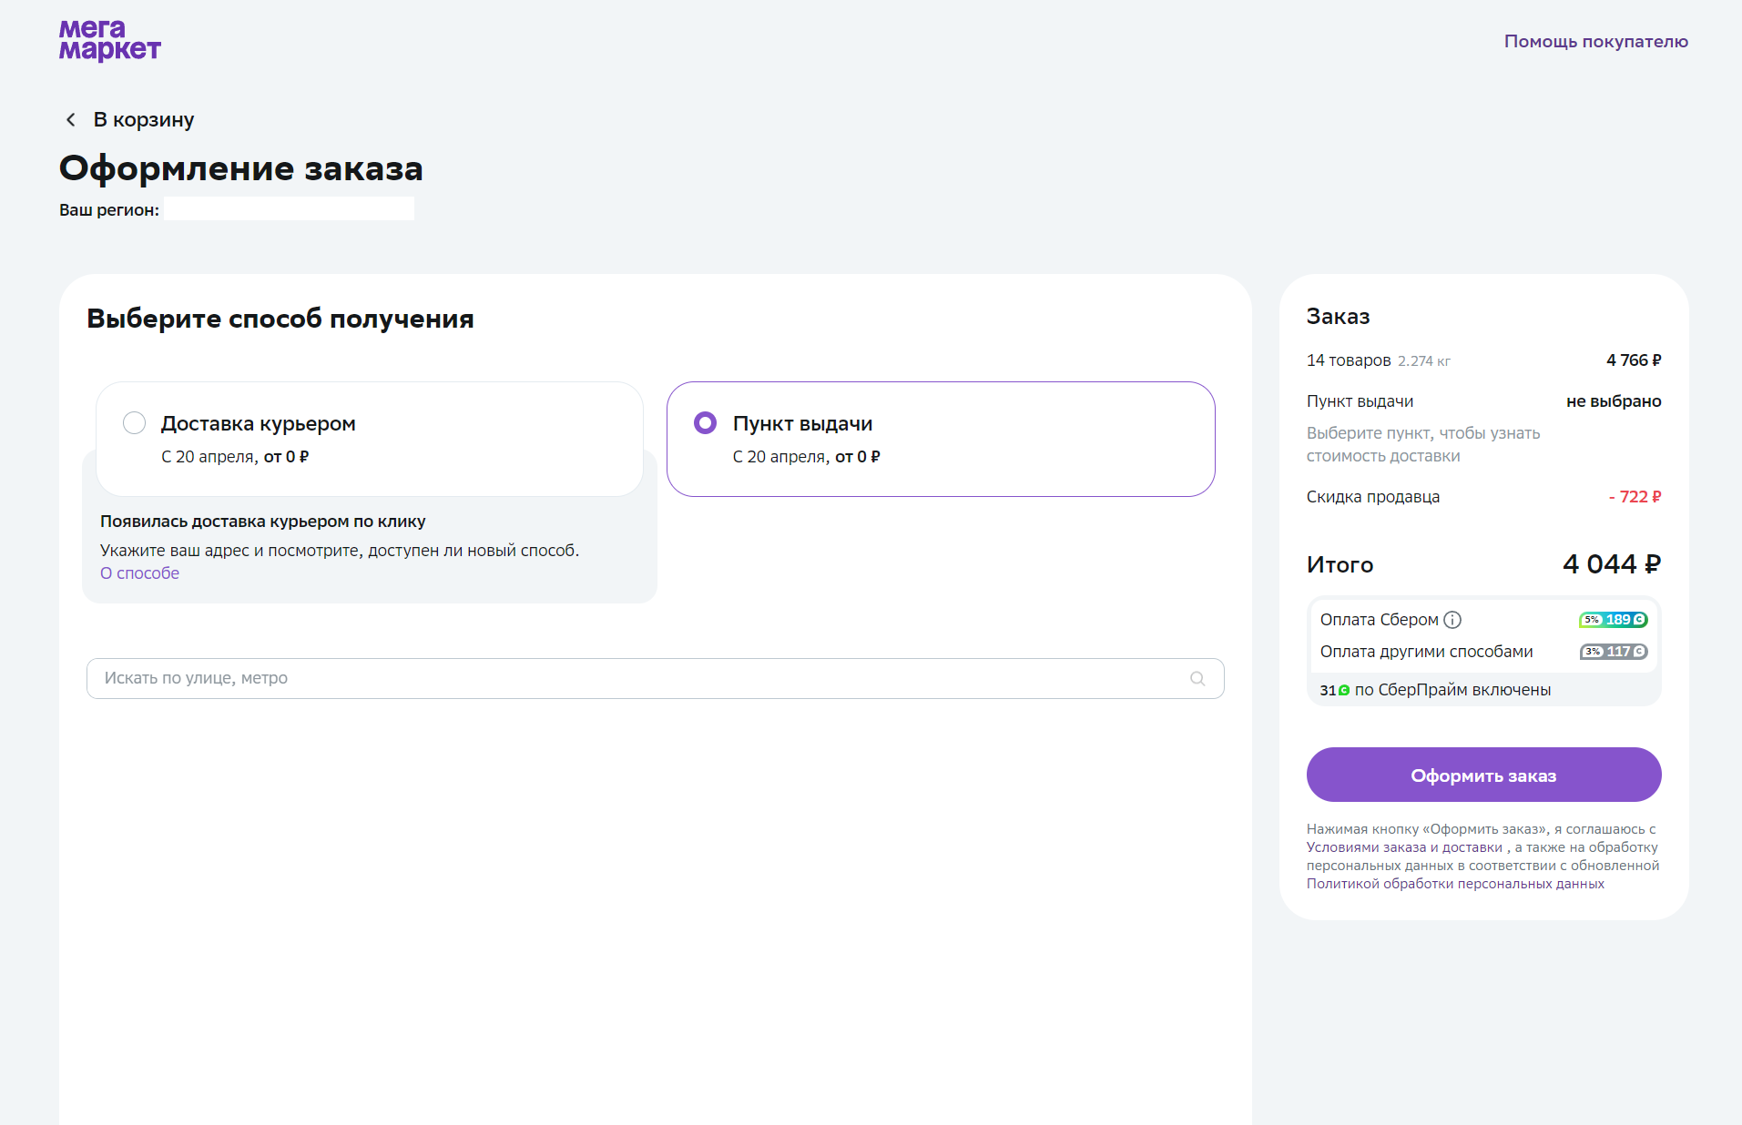Viewport: 1742px width, 1125px height.
Task: Click the Ваш регион value field
Action: (289, 208)
